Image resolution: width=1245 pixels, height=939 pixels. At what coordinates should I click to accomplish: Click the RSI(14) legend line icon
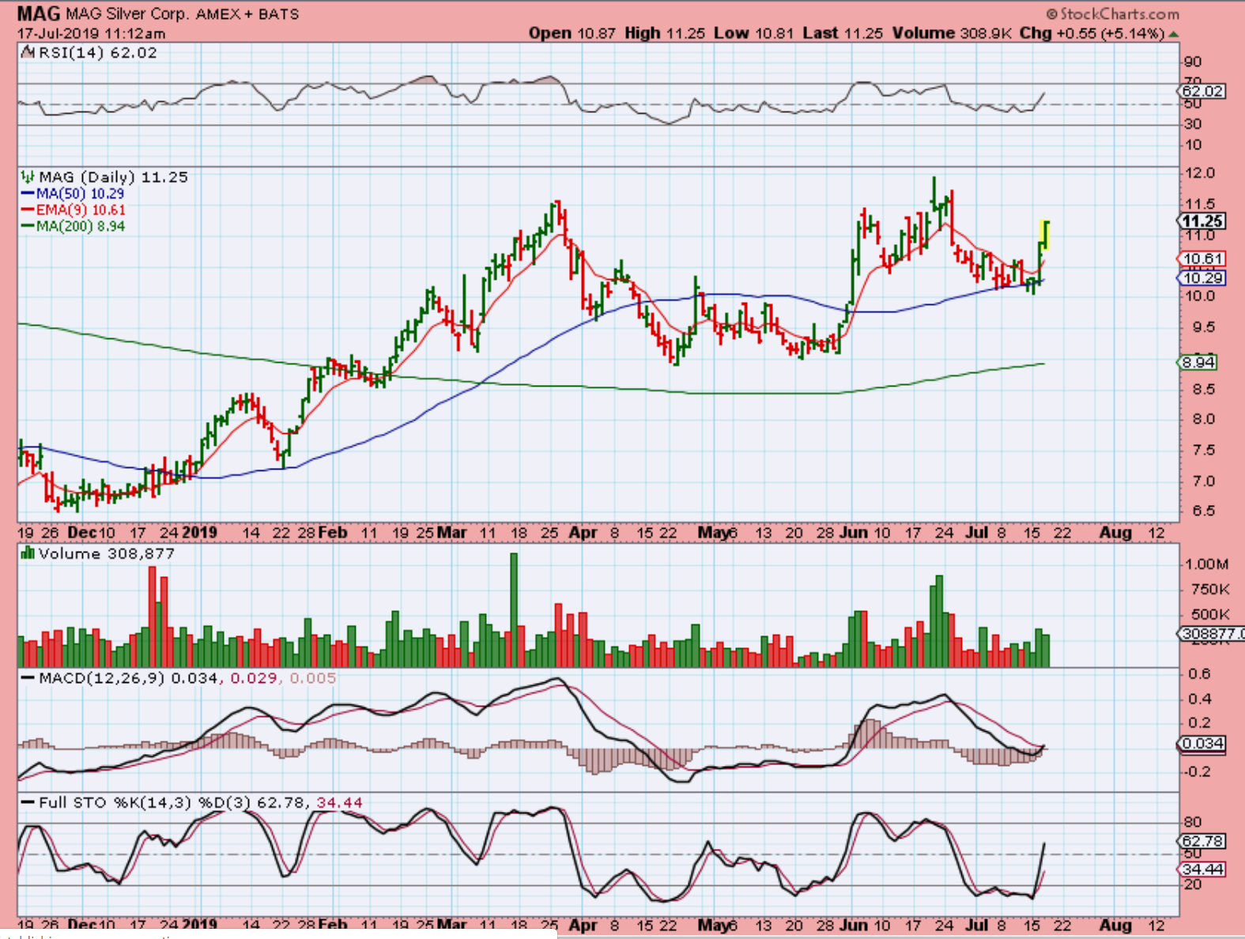click(x=28, y=53)
